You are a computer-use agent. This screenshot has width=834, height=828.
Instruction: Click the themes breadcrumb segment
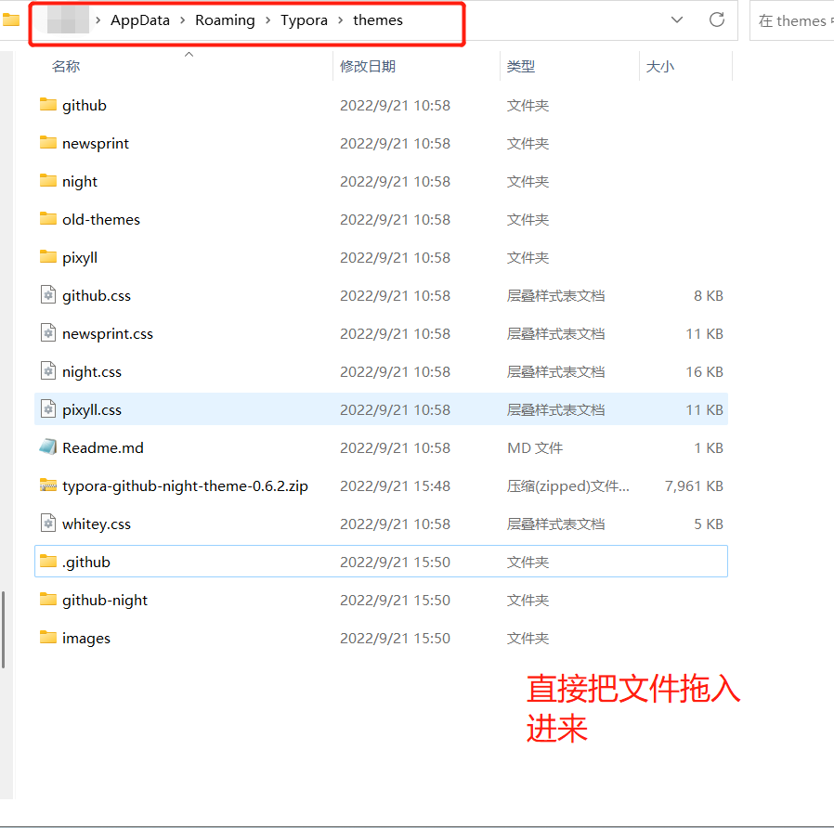pyautogui.click(x=378, y=20)
